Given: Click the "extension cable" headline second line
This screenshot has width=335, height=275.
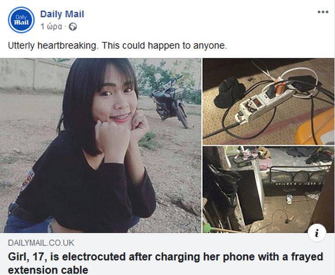Looking at the screenshot, I should (48, 270).
